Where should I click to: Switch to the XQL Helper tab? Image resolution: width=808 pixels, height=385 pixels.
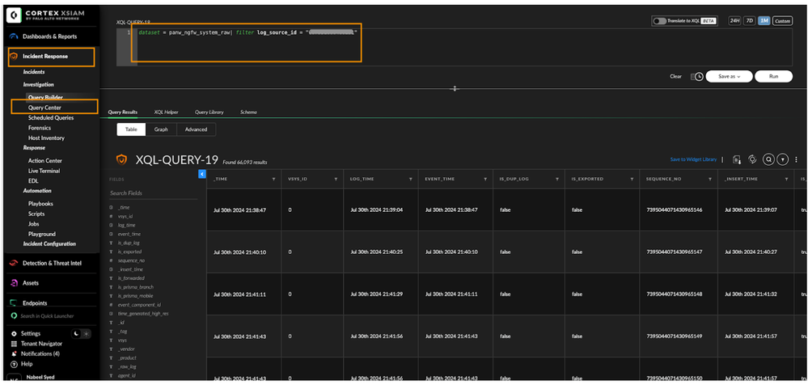point(166,112)
